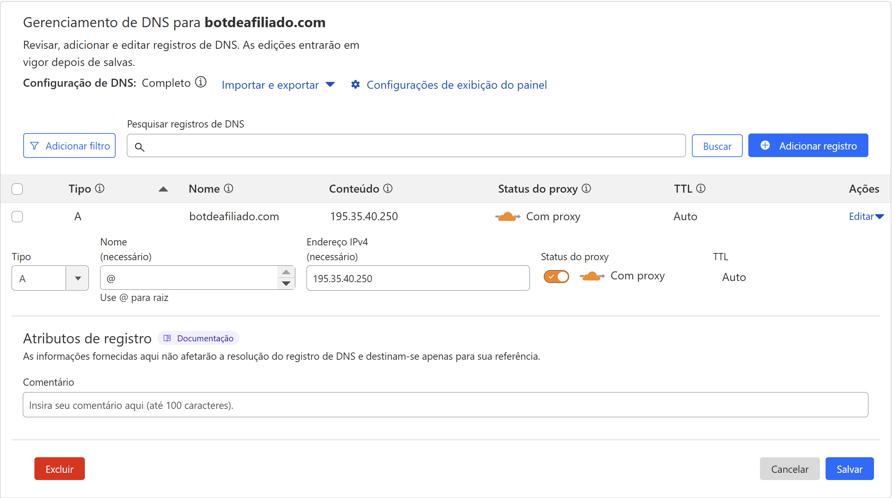This screenshot has width=892, height=498.
Task: Click the Buscar button
Action: pyautogui.click(x=717, y=146)
